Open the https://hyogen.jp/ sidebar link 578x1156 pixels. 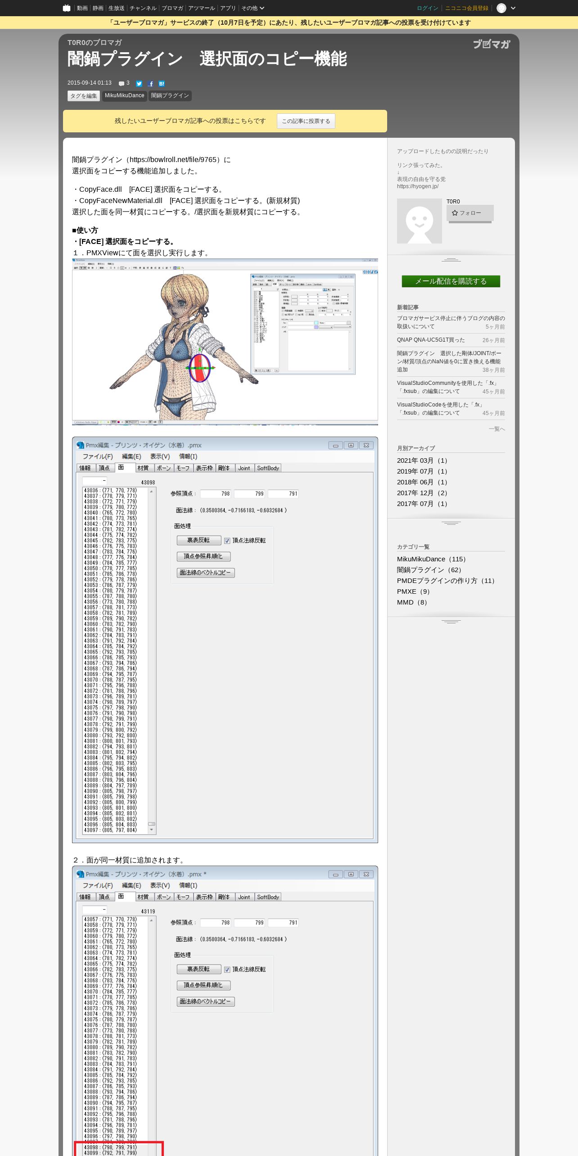[418, 186]
